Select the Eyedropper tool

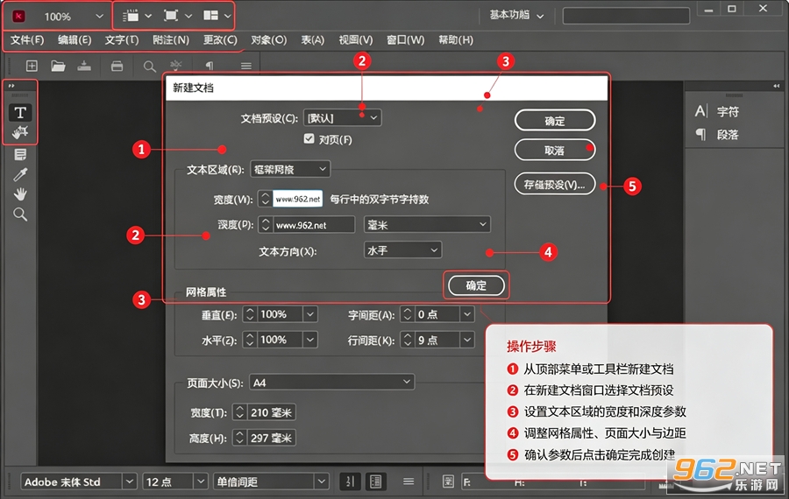[20, 174]
